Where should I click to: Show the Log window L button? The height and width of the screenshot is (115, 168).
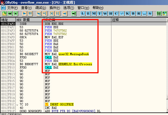83,14
